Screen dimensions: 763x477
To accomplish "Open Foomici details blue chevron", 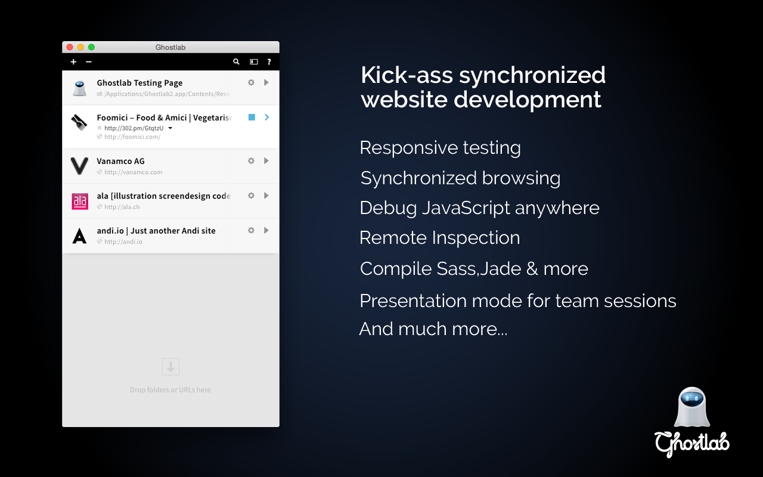I will click(x=267, y=117).
